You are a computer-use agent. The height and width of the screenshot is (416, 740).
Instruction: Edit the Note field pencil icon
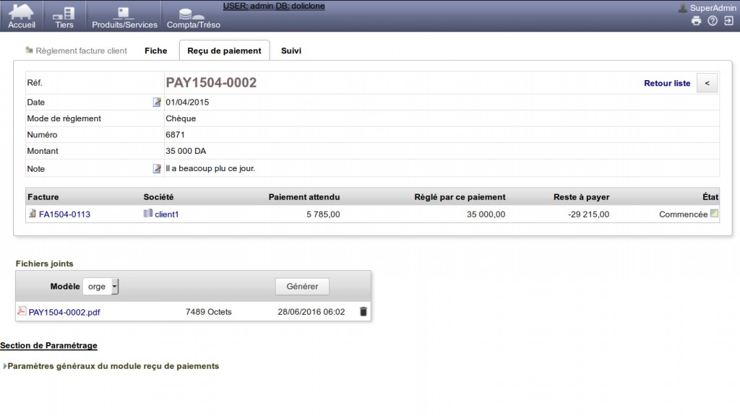point(157,168)
